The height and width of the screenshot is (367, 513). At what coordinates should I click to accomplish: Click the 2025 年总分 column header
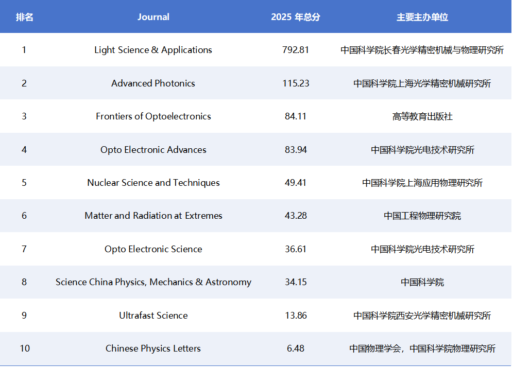[x=296, y=17]
